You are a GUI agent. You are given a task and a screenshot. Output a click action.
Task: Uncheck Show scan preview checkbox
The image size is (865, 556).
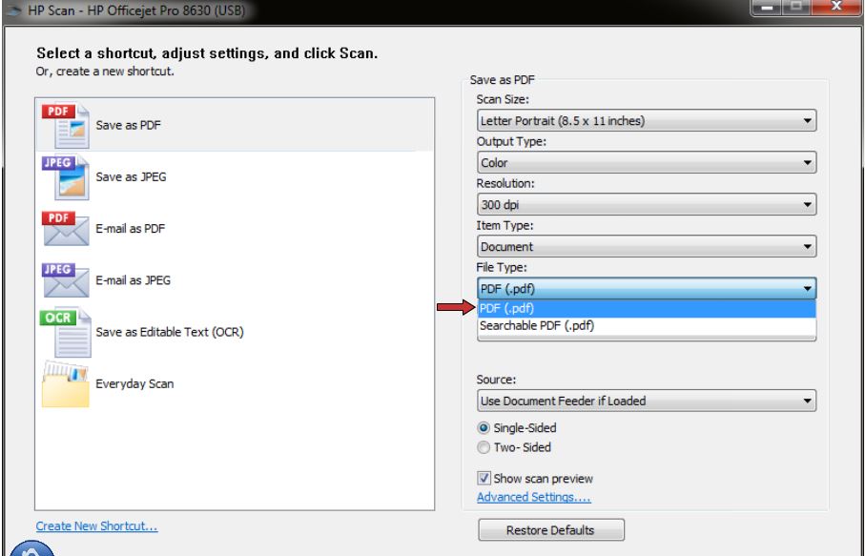pos(484,478)
